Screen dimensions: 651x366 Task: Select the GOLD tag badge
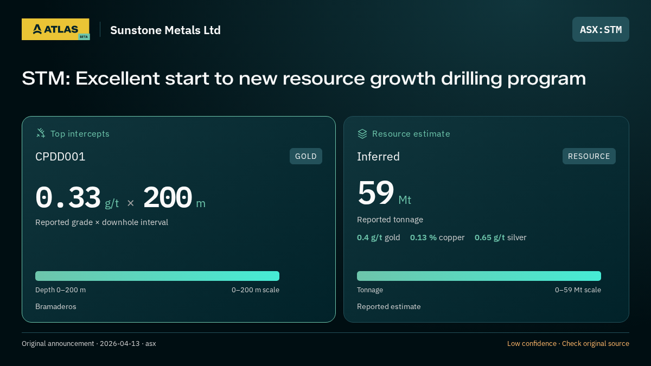click(306, 156)
